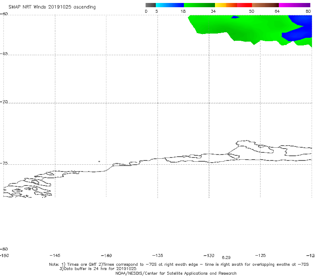Image resolution: width=315 pixels, height=276 pixels.
Task: Click the color bar label '34'
Action: 213,11
